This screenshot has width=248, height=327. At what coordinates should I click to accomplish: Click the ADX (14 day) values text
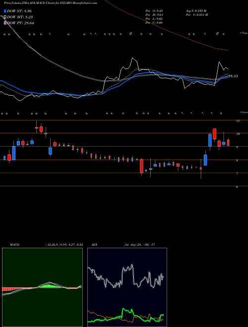(x=139, y=245)
